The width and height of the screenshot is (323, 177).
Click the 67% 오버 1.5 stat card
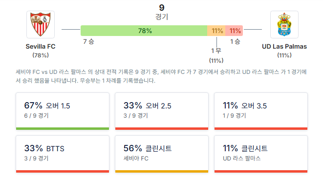[x=63, y=111]
